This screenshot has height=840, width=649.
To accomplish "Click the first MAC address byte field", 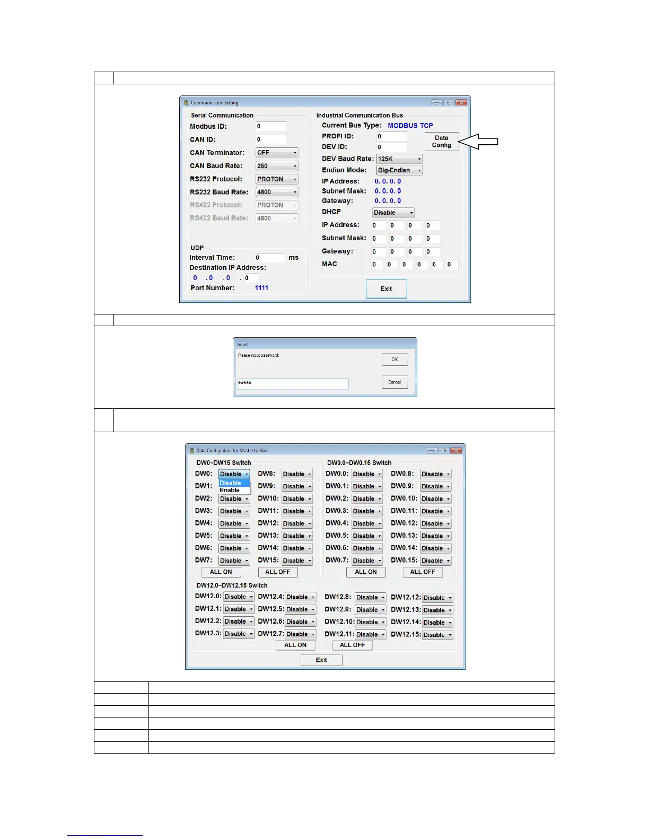I will tap(377, 265).
